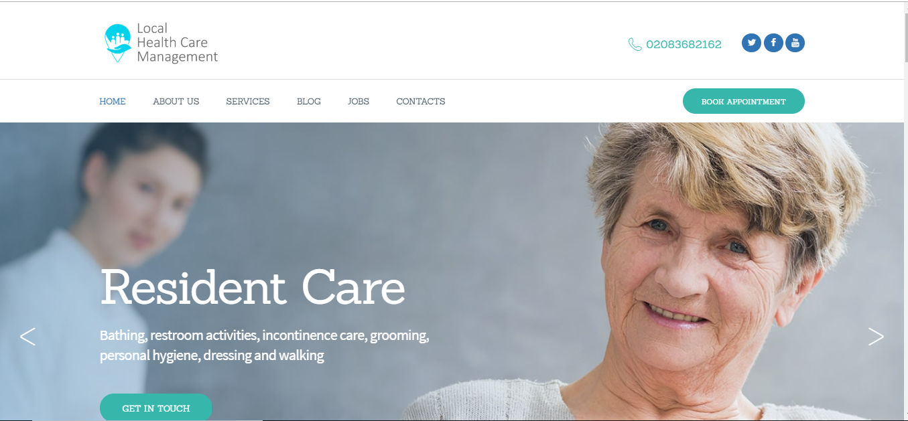Open the Home menu item
The height and width of the screenshot is (421, 908).
coord(113,102)
